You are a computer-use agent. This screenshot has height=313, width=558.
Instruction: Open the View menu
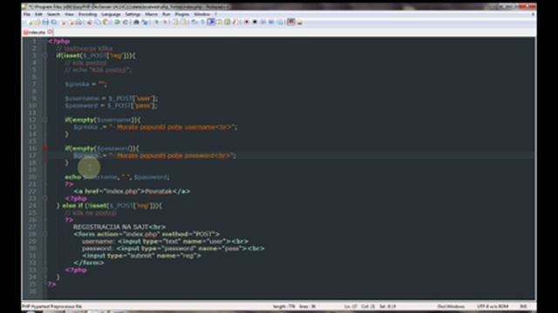point(69,14)
